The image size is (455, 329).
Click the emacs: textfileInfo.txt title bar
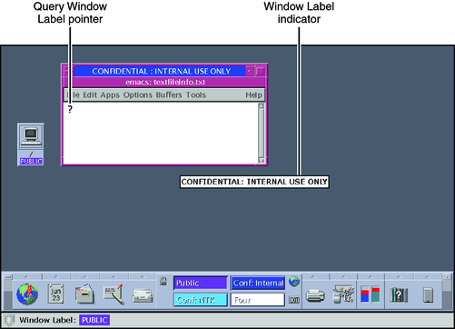click(165, 82)
